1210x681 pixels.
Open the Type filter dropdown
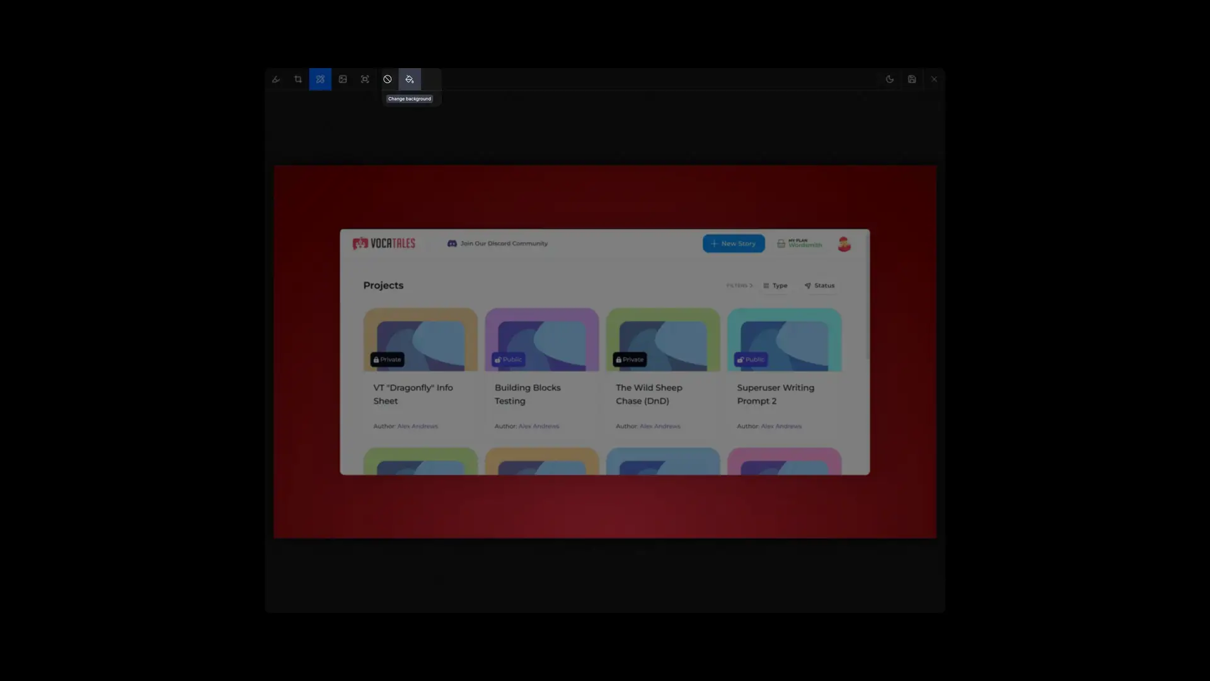click(776, 285)
